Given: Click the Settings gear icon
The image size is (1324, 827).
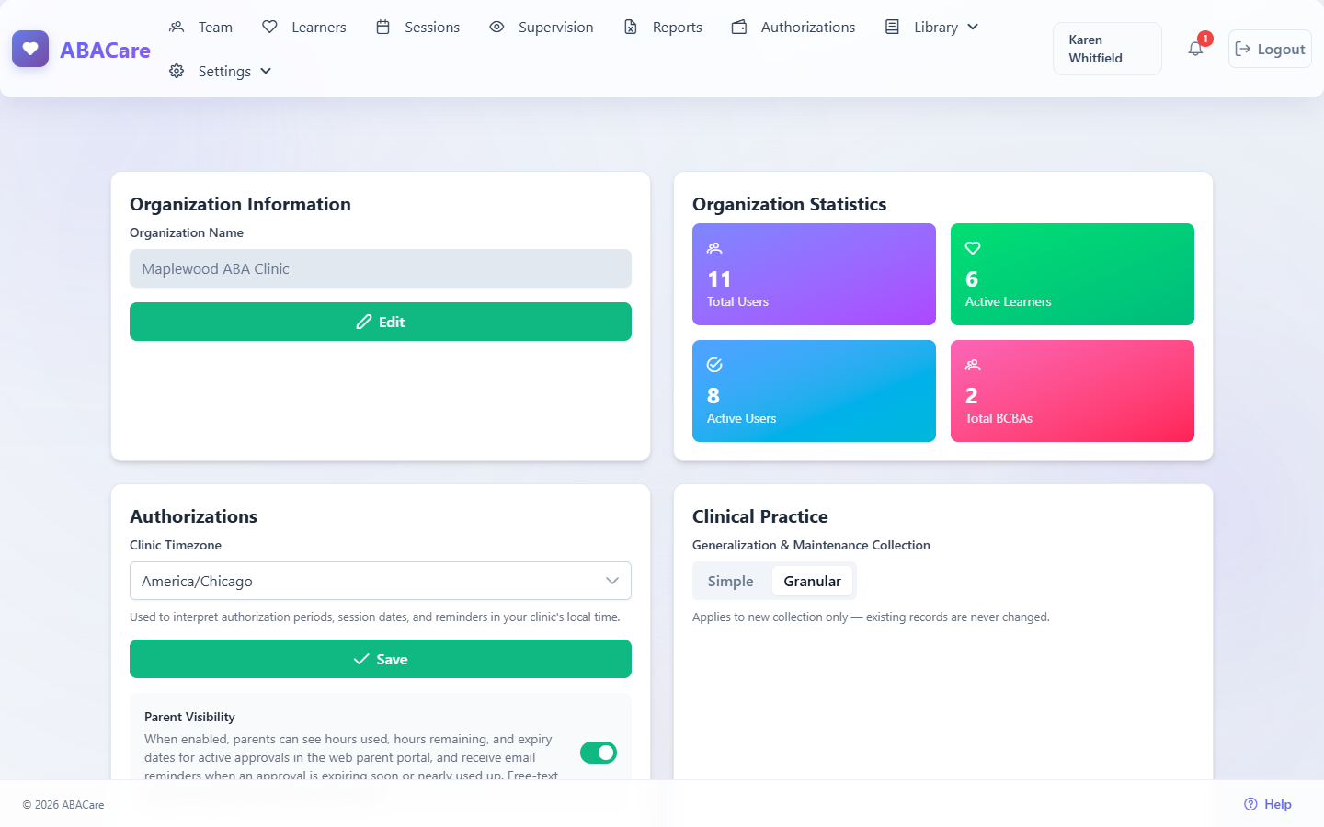Looking at the screenshot, I should 177,71.
